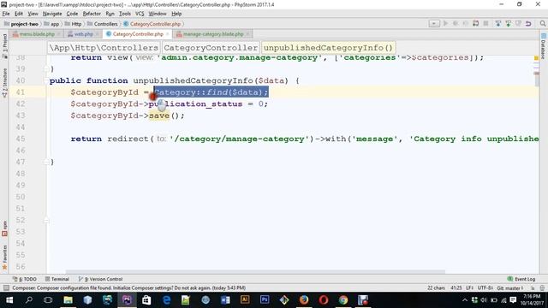
Task: Open Windows Start menu
Action: (x=9, y=300)
